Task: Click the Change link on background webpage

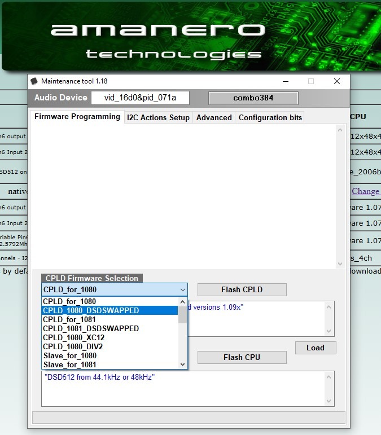Action: pyautogui.click(x=366, y=191)
